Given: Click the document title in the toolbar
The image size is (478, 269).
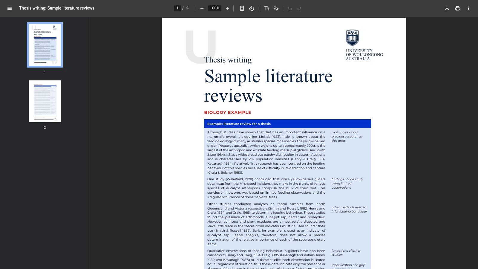Looking at the screenshot, I should click(57, 8).
